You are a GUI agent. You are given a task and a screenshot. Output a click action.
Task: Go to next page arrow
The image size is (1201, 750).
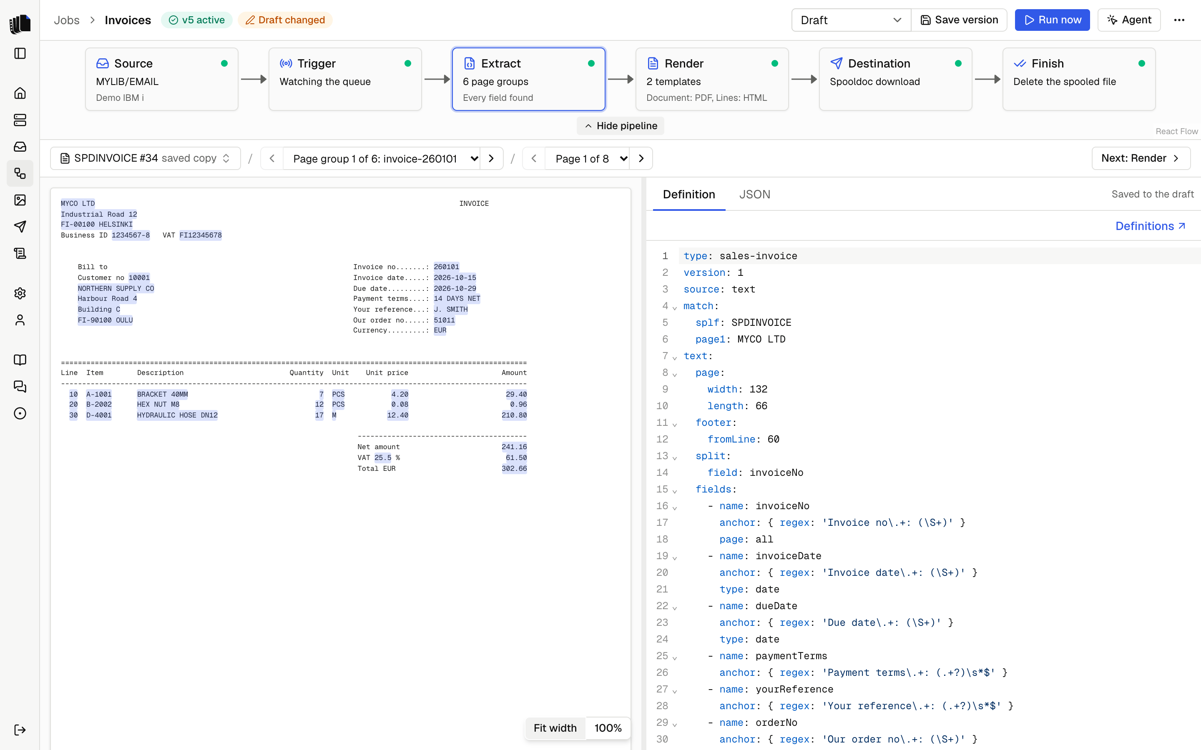point(641,158)
